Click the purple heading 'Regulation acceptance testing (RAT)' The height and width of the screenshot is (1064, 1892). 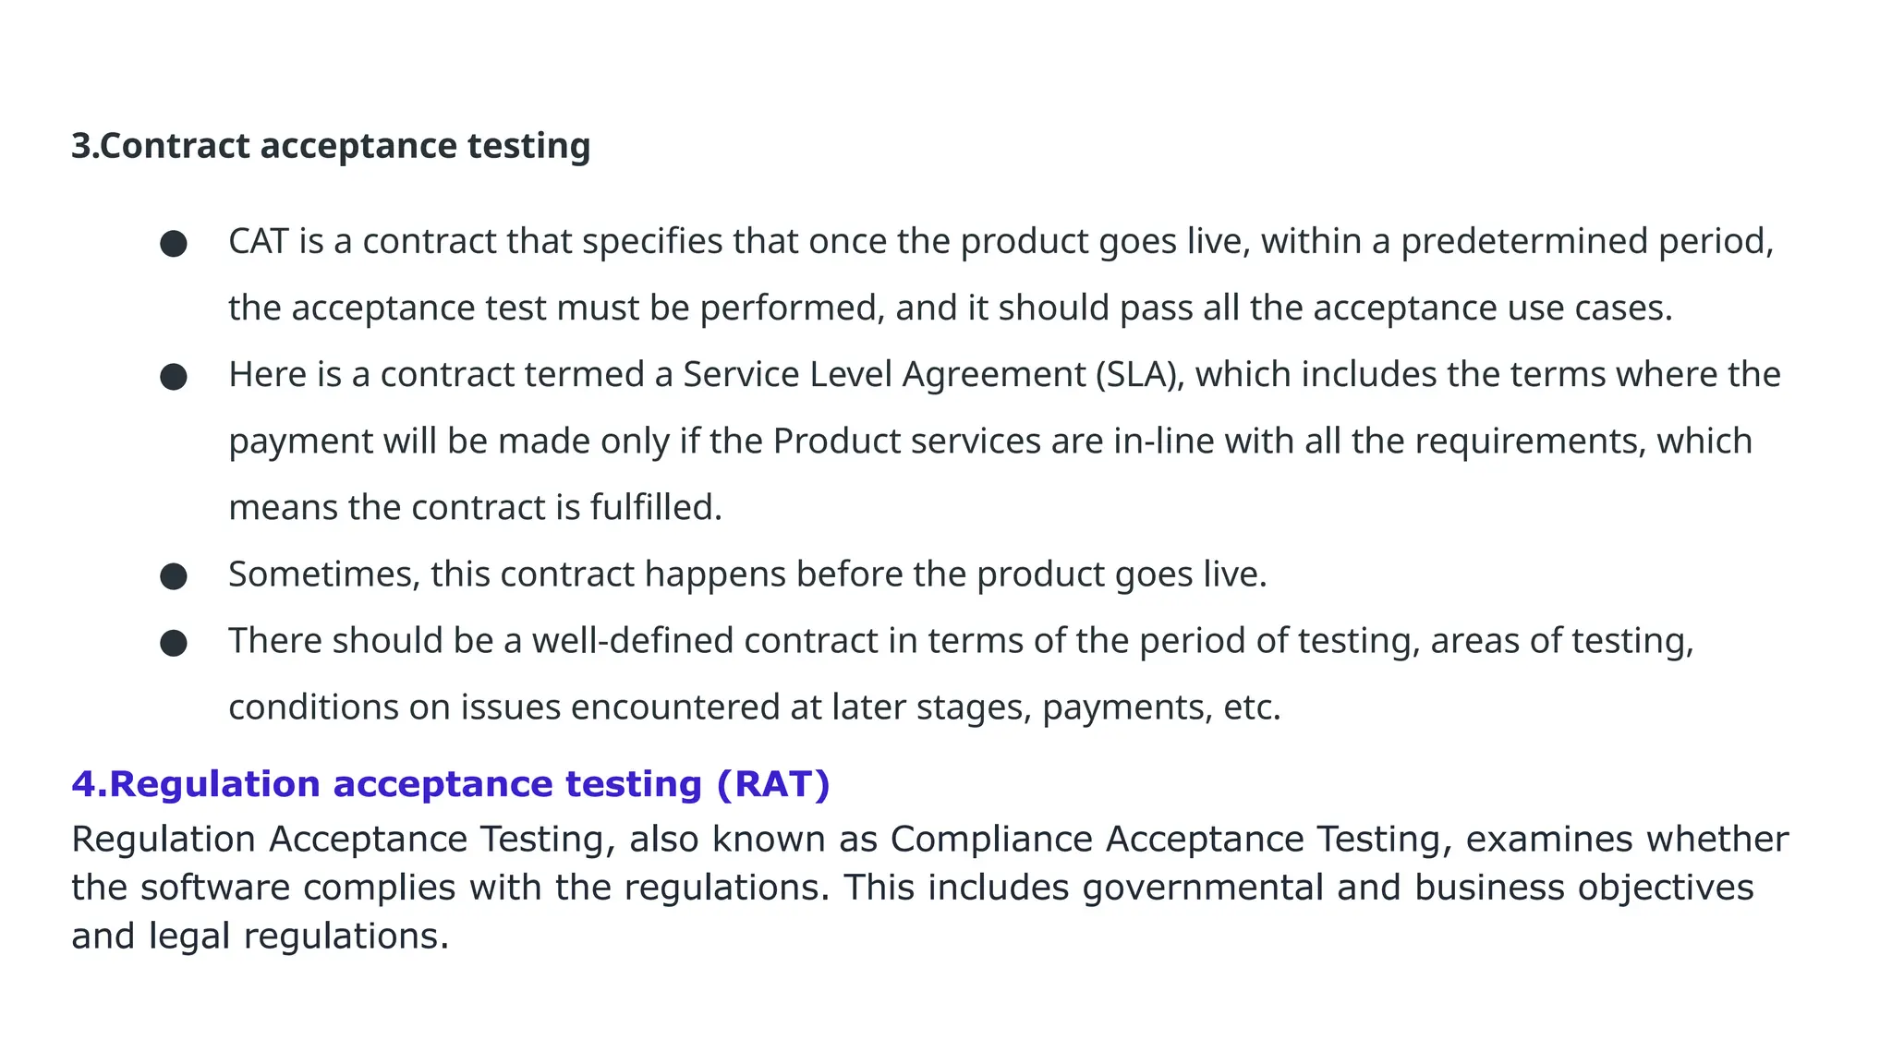pyautogui.click(x=469, y=784)
